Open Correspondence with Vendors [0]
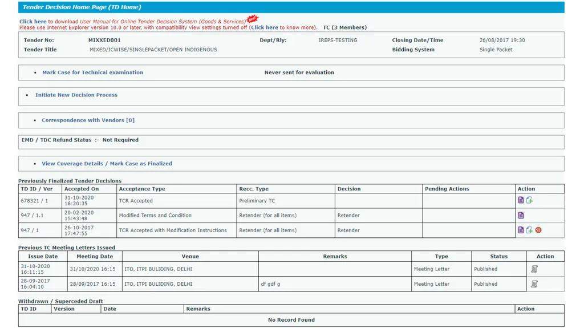 click(x=88, y=120)
